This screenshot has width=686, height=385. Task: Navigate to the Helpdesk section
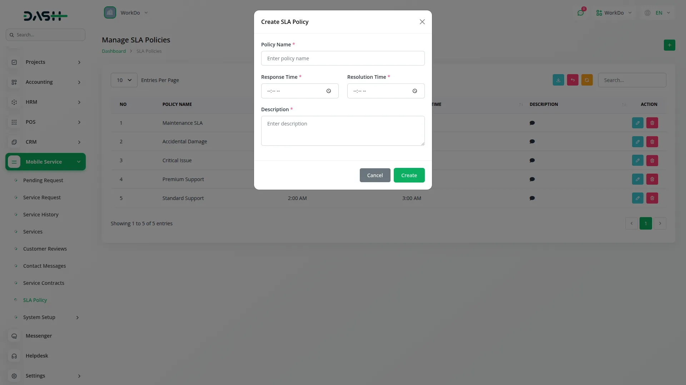(x=37, y=355)
